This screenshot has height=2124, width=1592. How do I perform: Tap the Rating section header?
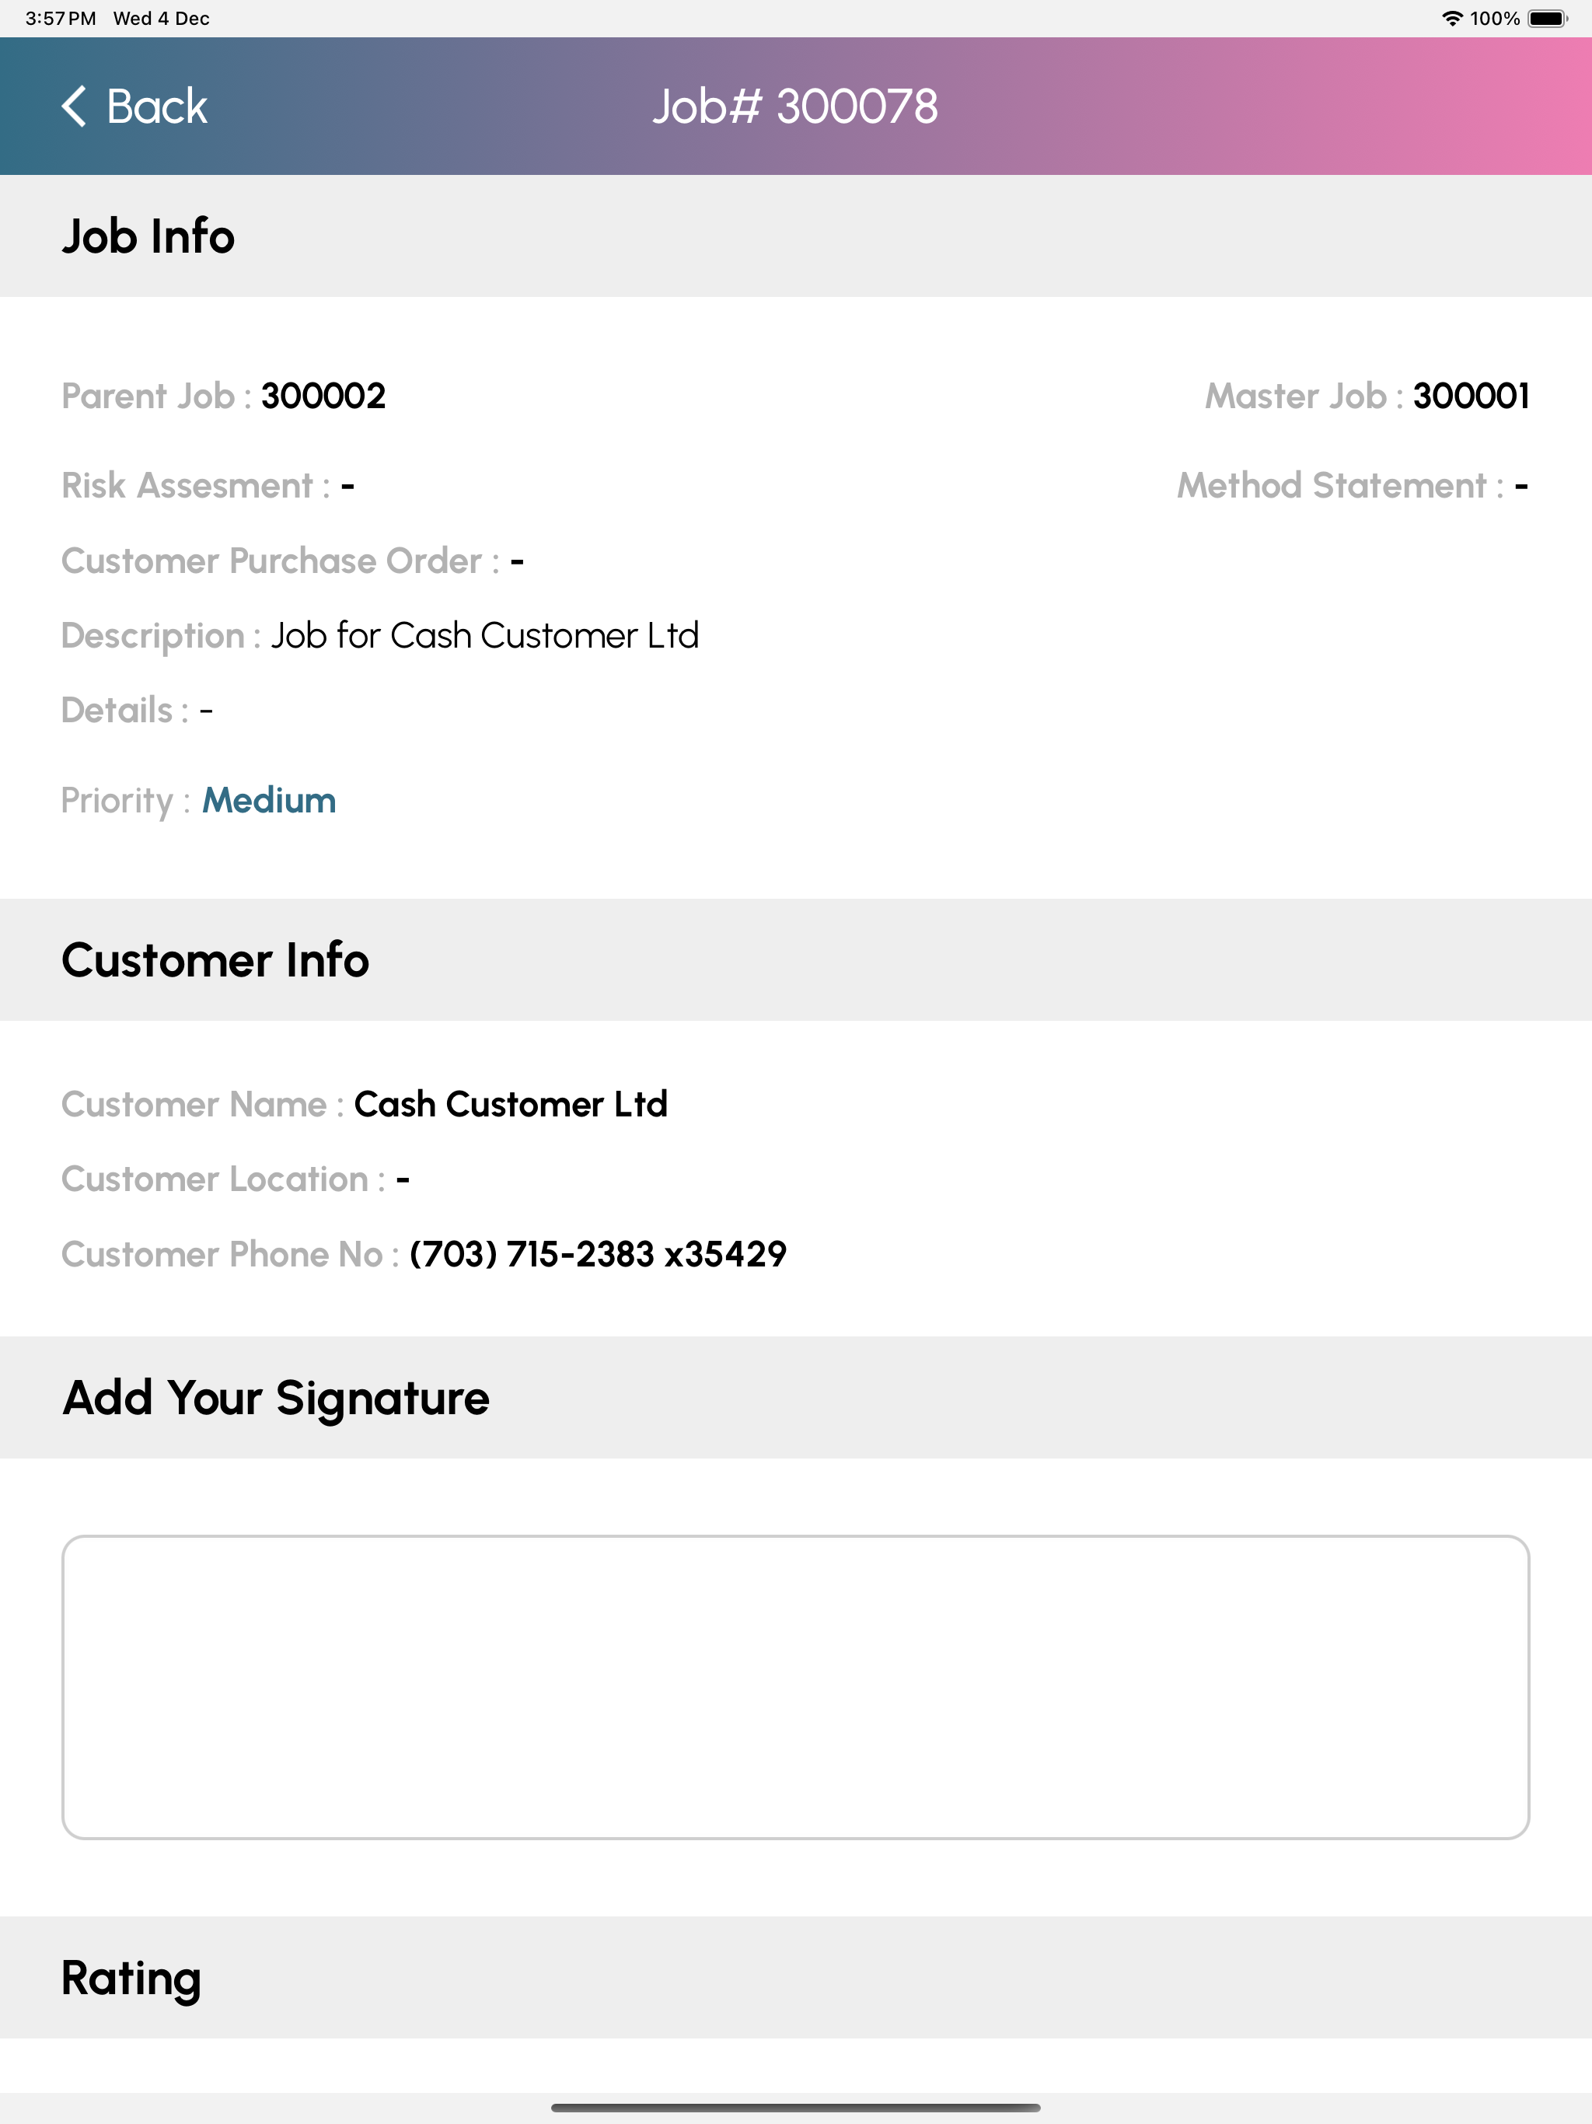(x=796, y=1978)
